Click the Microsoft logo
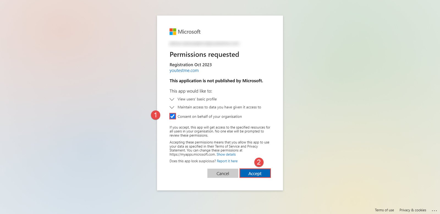Image resolution: width=440 pixels, height=214 pixels. [185, 32]
